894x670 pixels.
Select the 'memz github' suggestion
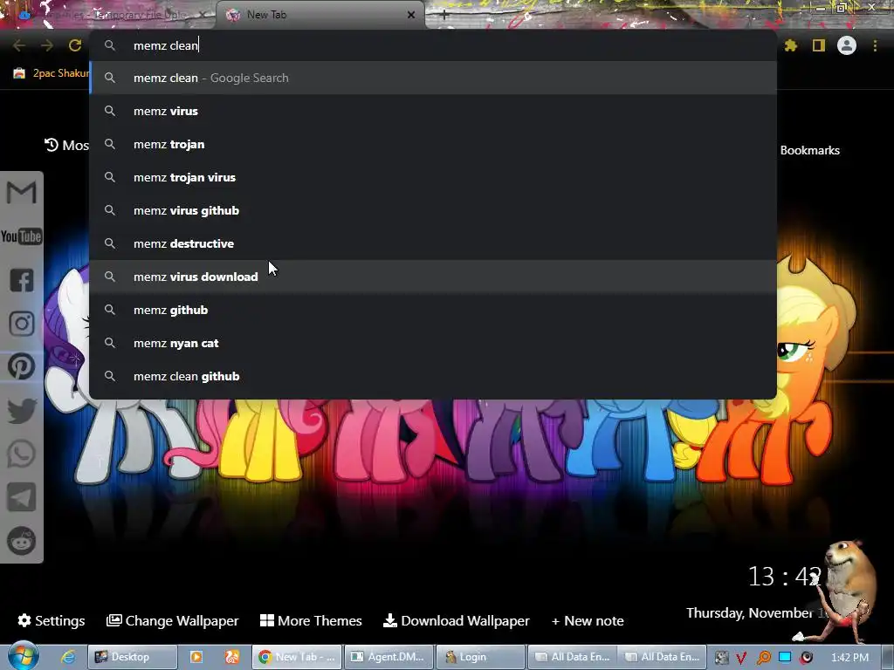(x=433, y=310)
